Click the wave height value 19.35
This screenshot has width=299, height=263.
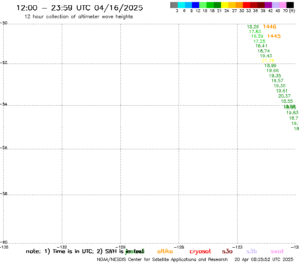[275, 76]
